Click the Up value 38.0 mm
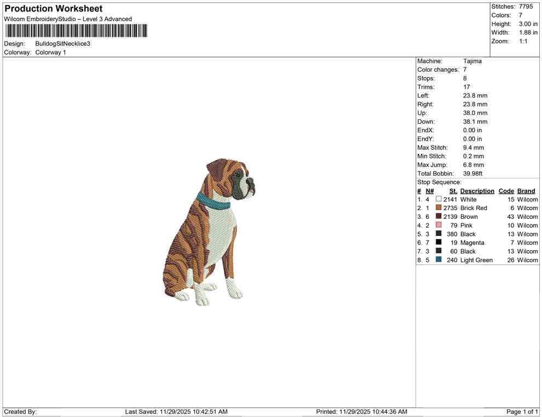542x417 pixels. tap(475, 113)
